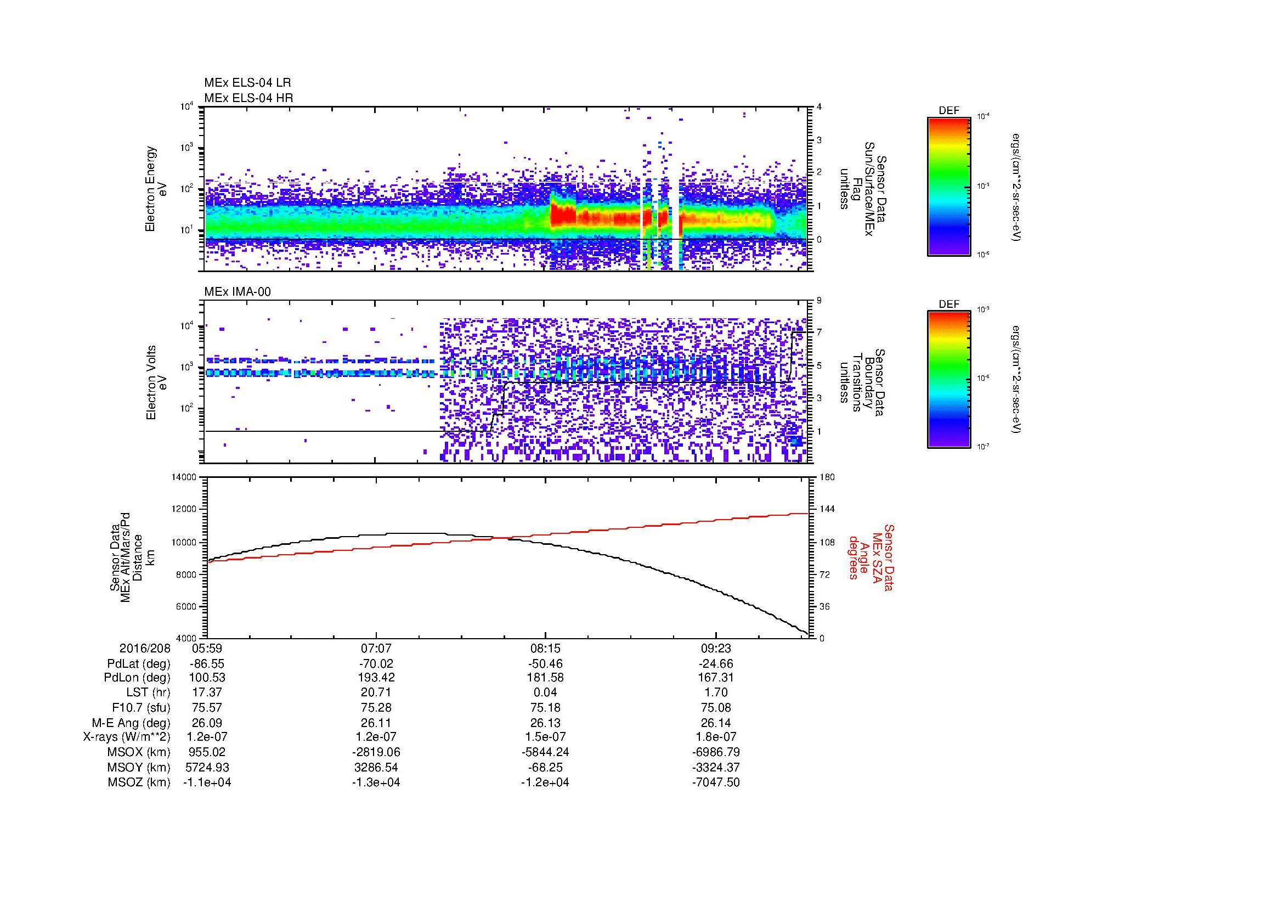Click the M-E Ang value 26.11
Viewport: 1283px width, 907px height.
click(x=376, y=723)
